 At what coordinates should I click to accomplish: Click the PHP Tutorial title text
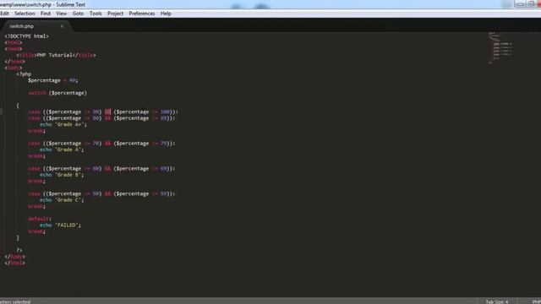point(54,55)
